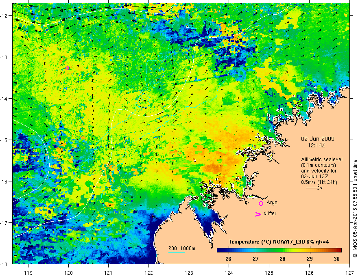Image resolution: width=358 pixels, height=276 pixels.
Task: Click the dark red end of color bar
Action: [339, 250]
